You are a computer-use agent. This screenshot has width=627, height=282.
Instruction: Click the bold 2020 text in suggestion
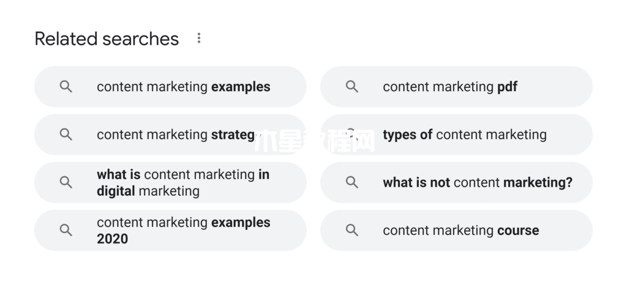point(113,239)
